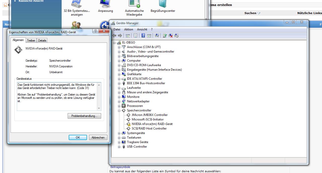Open the Ansicht menu
Viewport: 322px width, 173px height.
coord(142,29)
